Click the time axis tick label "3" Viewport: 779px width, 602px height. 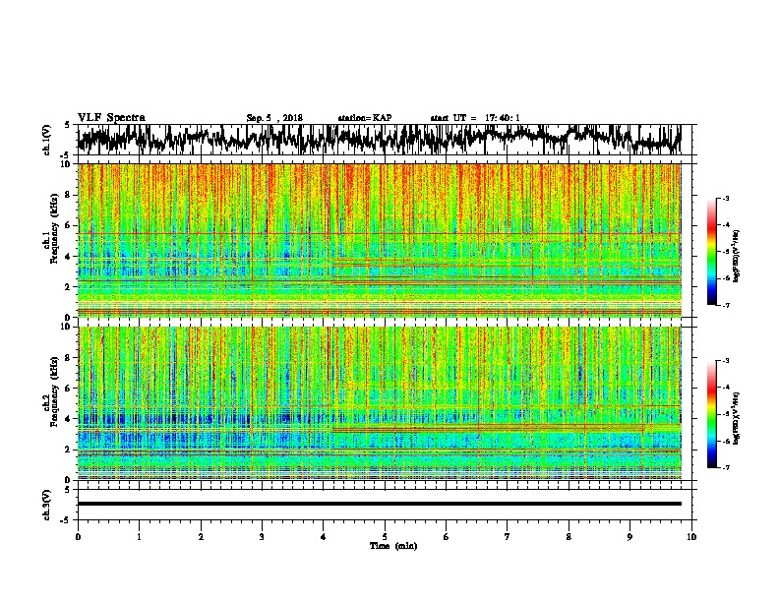262,537
